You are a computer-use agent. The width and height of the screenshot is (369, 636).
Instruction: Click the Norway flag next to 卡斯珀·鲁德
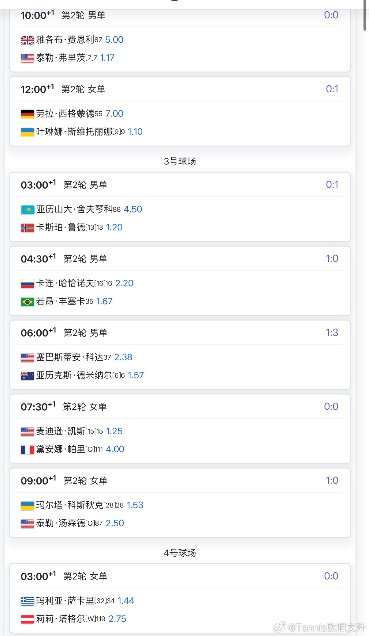[x=27, y=228]
